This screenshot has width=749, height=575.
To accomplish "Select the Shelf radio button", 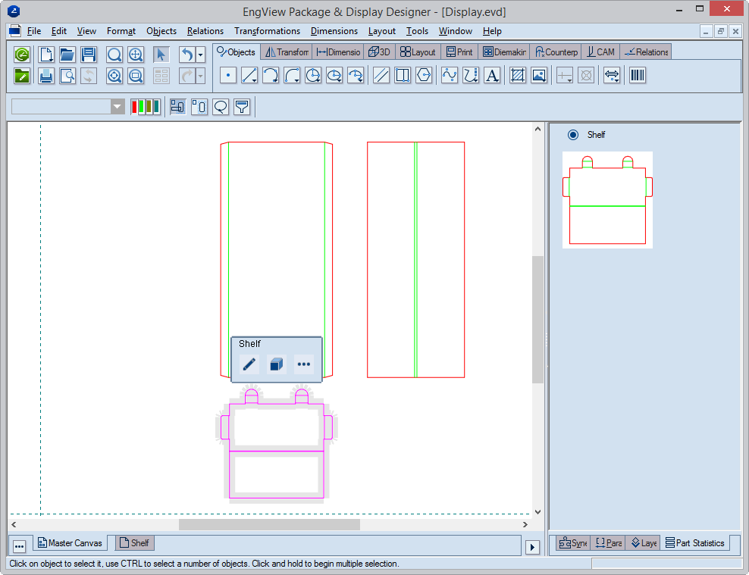I will [573, 135].
